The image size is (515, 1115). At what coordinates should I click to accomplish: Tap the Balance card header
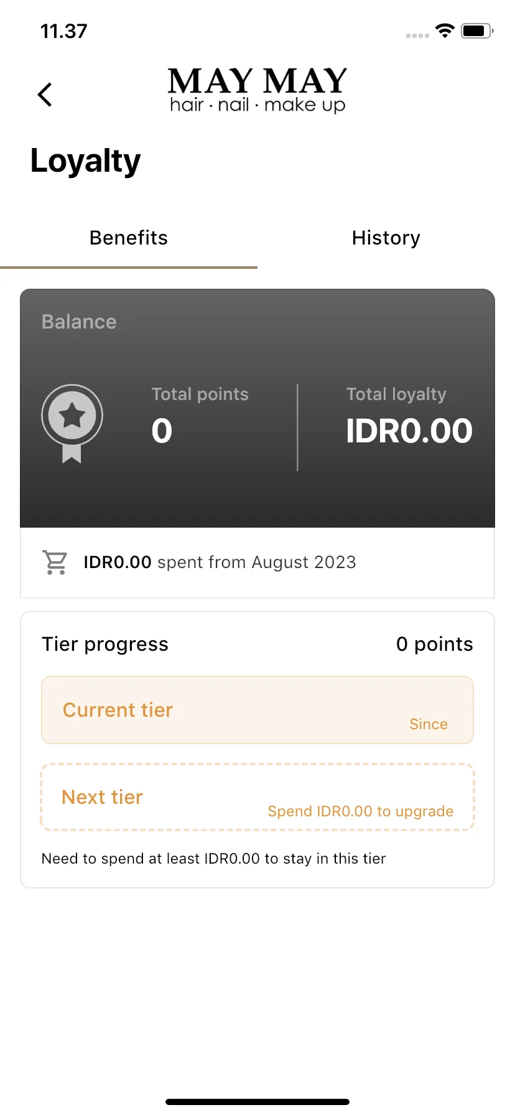tap(79, 322)
